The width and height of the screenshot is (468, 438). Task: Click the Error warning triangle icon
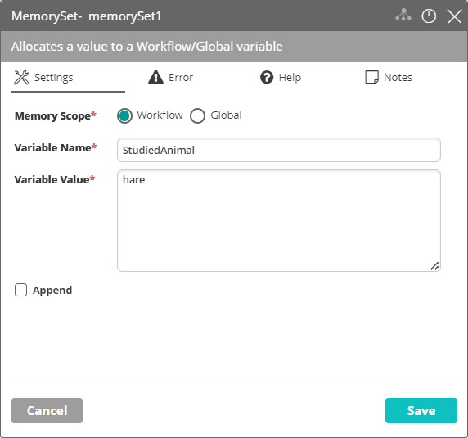pos(155,77)
